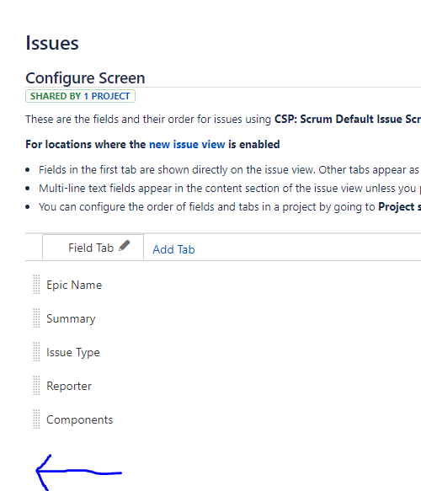The height and width of the screenshot is (491, 421).
Task: Click the Configure Screen heading
Action: pyautogui.click(x=85, y=78)
